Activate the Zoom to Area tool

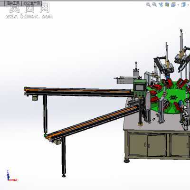point(154,5)
